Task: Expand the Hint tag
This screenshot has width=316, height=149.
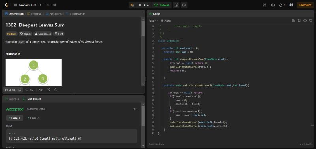Action: pyautogui.click(x=59, y=34)
